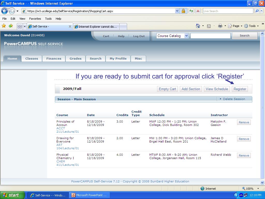The width and height of the screenshot is (265, 199).
Task: Open the ACCT 211/Lecture/01 course link
Action: point(68,130)
